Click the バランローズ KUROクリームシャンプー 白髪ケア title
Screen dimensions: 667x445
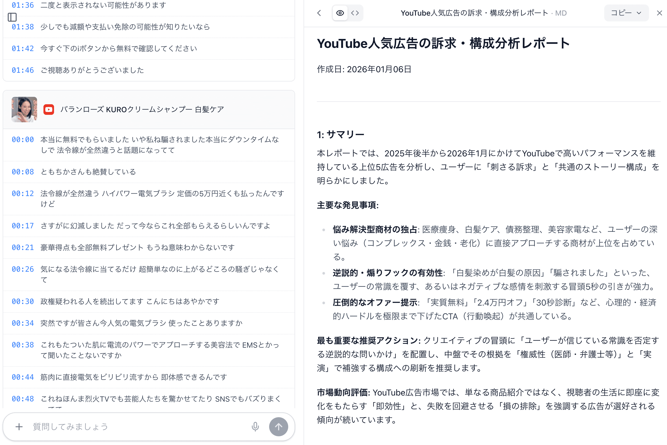(x=142, y=110)
